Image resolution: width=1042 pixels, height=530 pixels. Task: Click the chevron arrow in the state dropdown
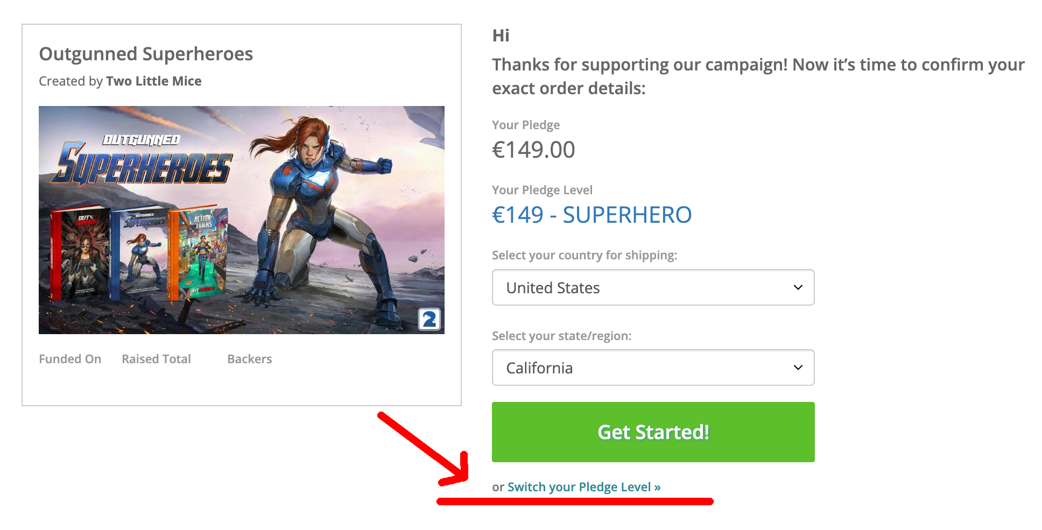[798, 368]
